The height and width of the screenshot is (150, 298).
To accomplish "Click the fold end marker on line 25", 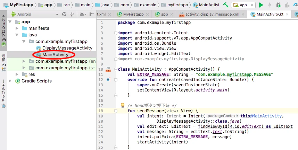I will click(116, 147).
